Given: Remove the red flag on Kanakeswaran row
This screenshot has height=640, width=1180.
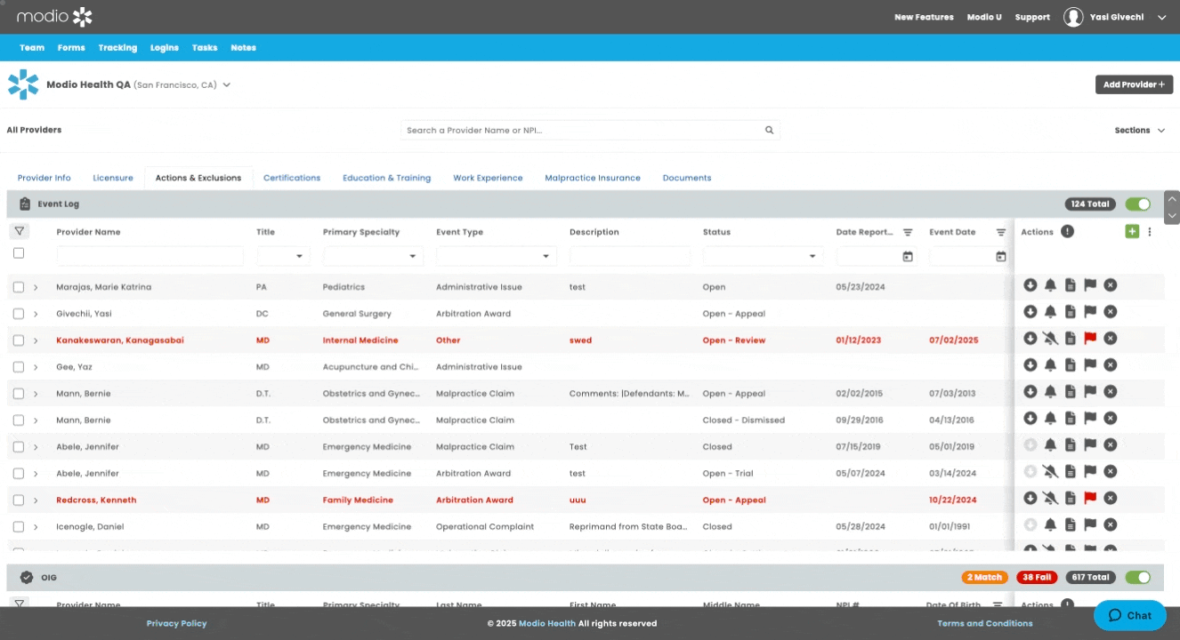Looking at the screenshot, I should (x=1090, y=339).
